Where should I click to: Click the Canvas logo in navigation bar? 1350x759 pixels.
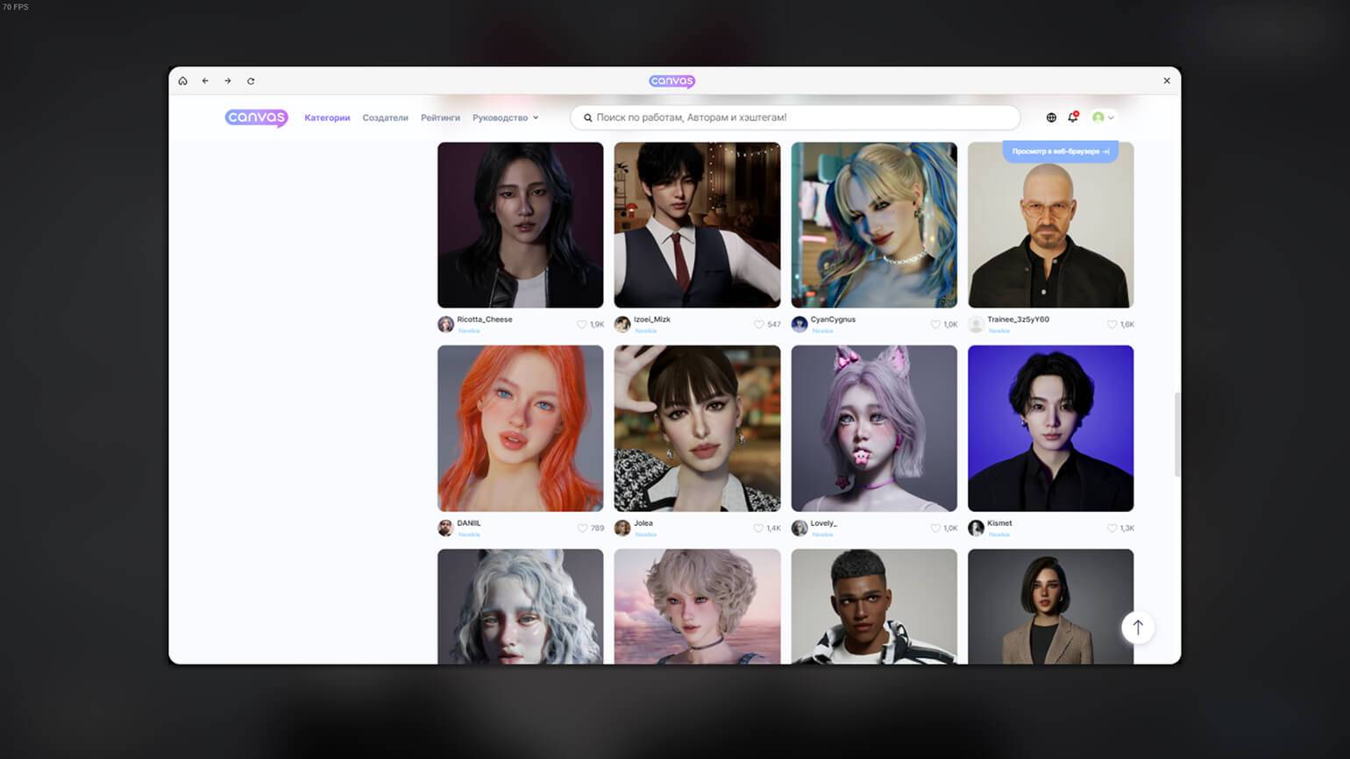click(x=256, y=117)
